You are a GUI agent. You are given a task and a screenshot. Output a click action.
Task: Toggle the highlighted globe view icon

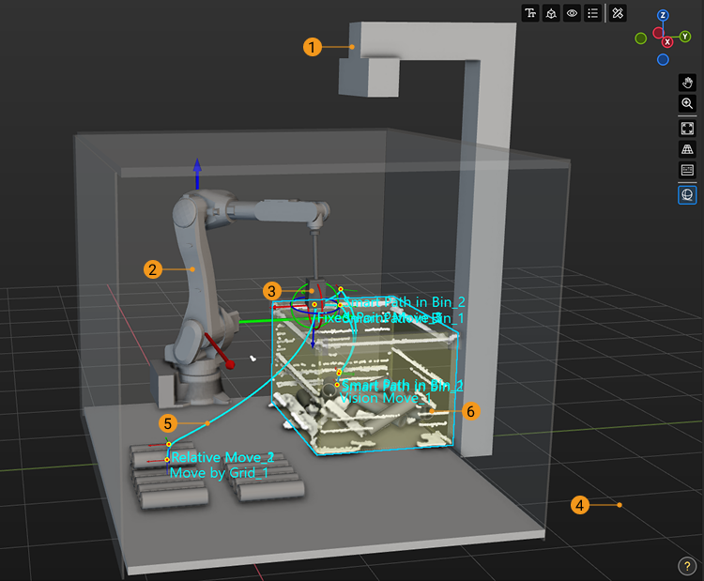(x=687, y=194)
